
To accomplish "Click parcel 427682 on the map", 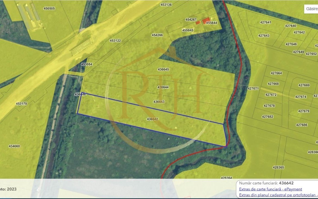I will (x=267, y=117).
